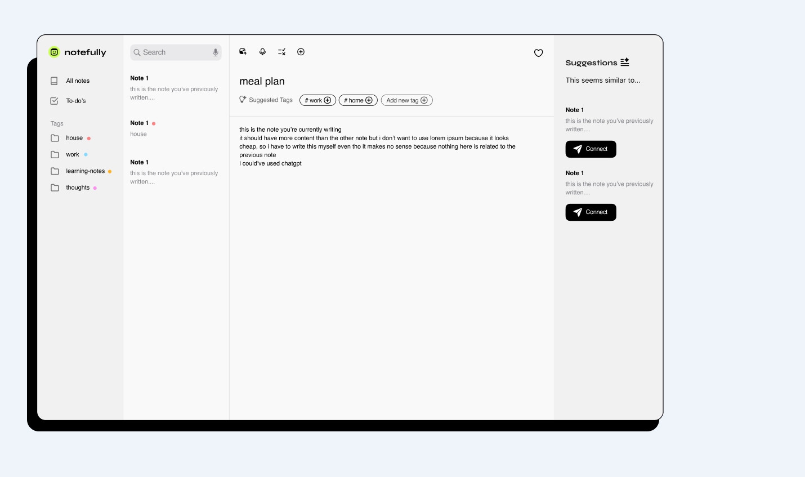Favorite this note with the heart icon
This screenshot has width=805, height=477.
(x=539, y=53)
